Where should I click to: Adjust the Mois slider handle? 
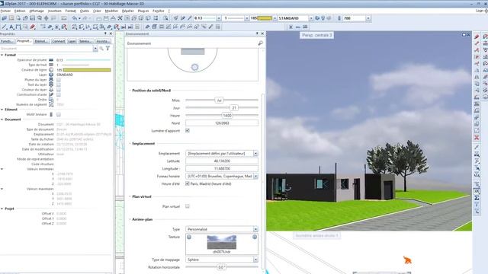pyautogui.click(x=219, y=100)
